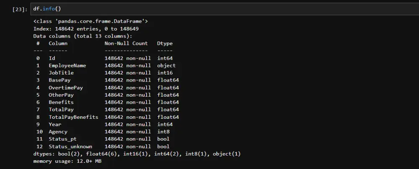Click the 'BasePay' column name

coord(59,80)
